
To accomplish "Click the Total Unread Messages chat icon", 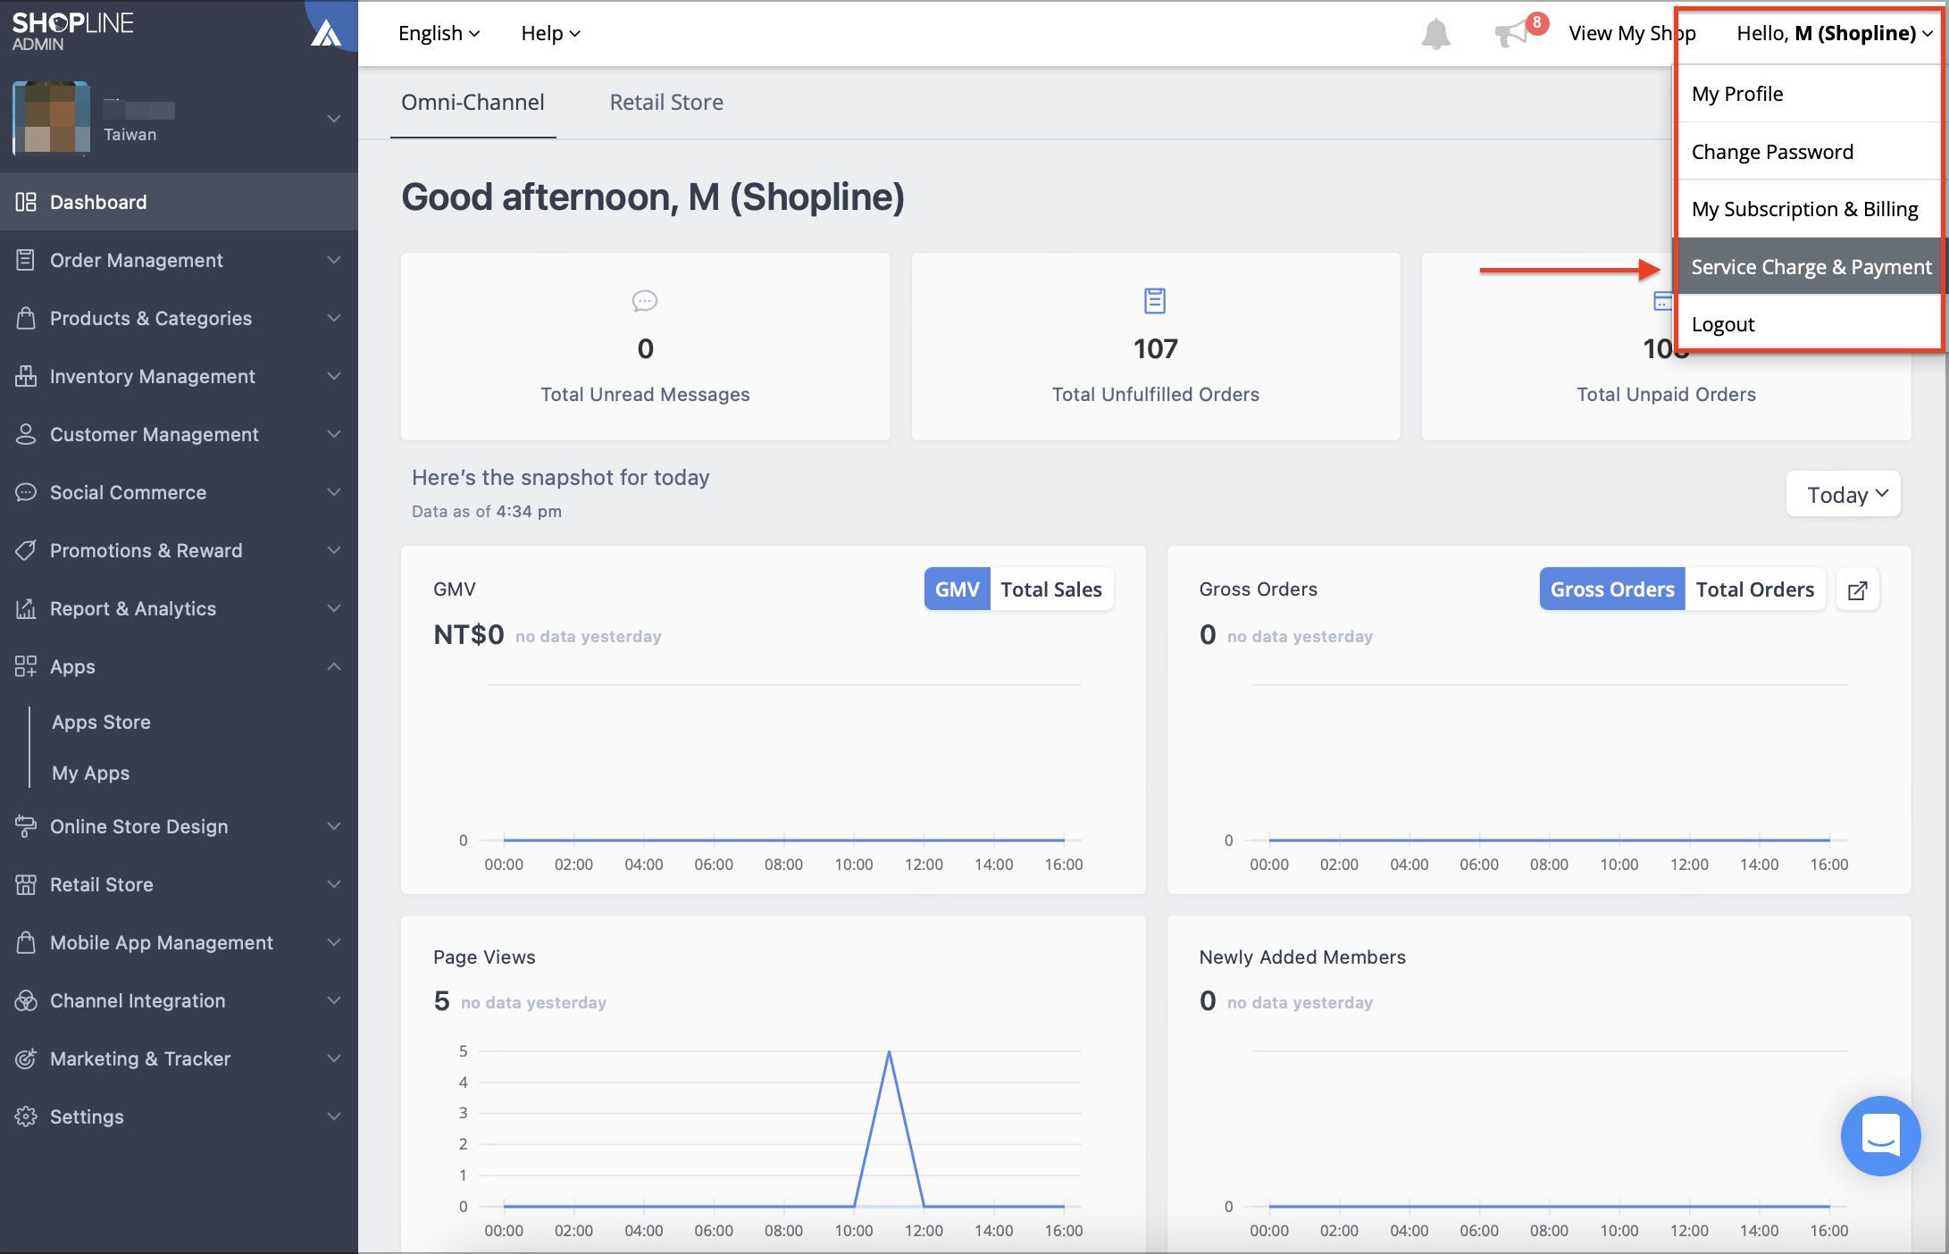I will (645, 301).
